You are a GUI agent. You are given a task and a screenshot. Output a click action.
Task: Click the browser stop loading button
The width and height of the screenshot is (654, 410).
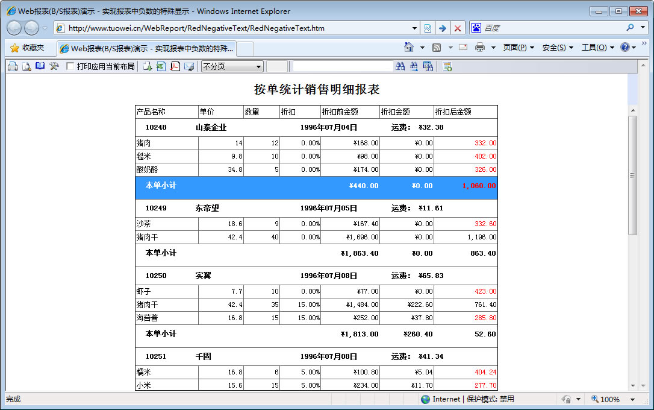(x=458, y=28)
